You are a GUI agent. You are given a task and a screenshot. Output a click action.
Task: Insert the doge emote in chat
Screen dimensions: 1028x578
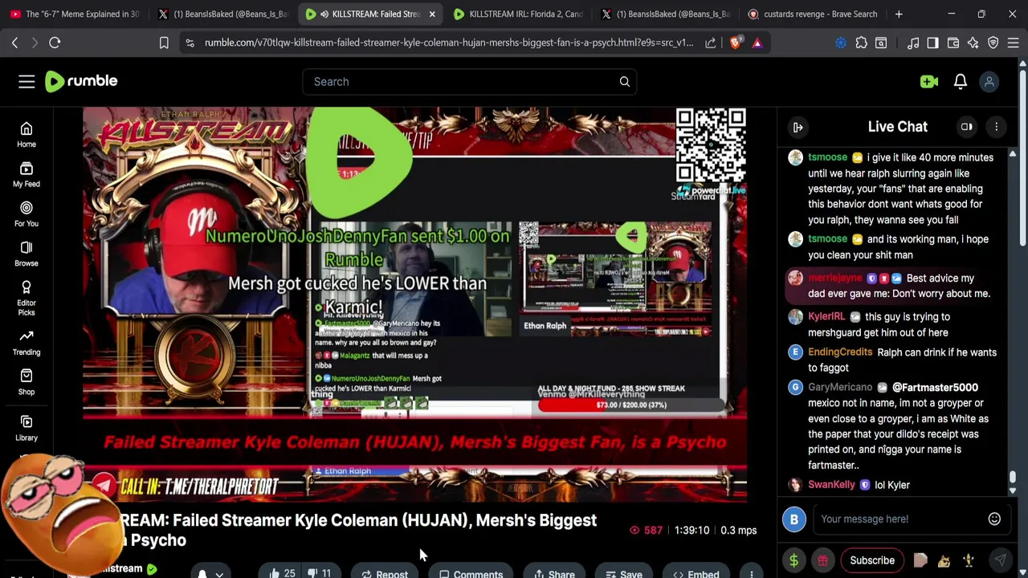(944, 560)
